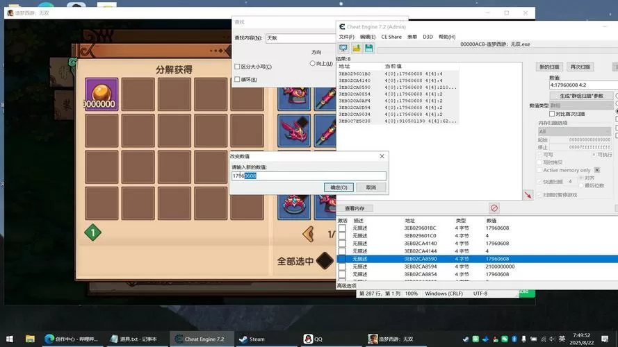Toggle Active memory only checkbox

(539, 170)
